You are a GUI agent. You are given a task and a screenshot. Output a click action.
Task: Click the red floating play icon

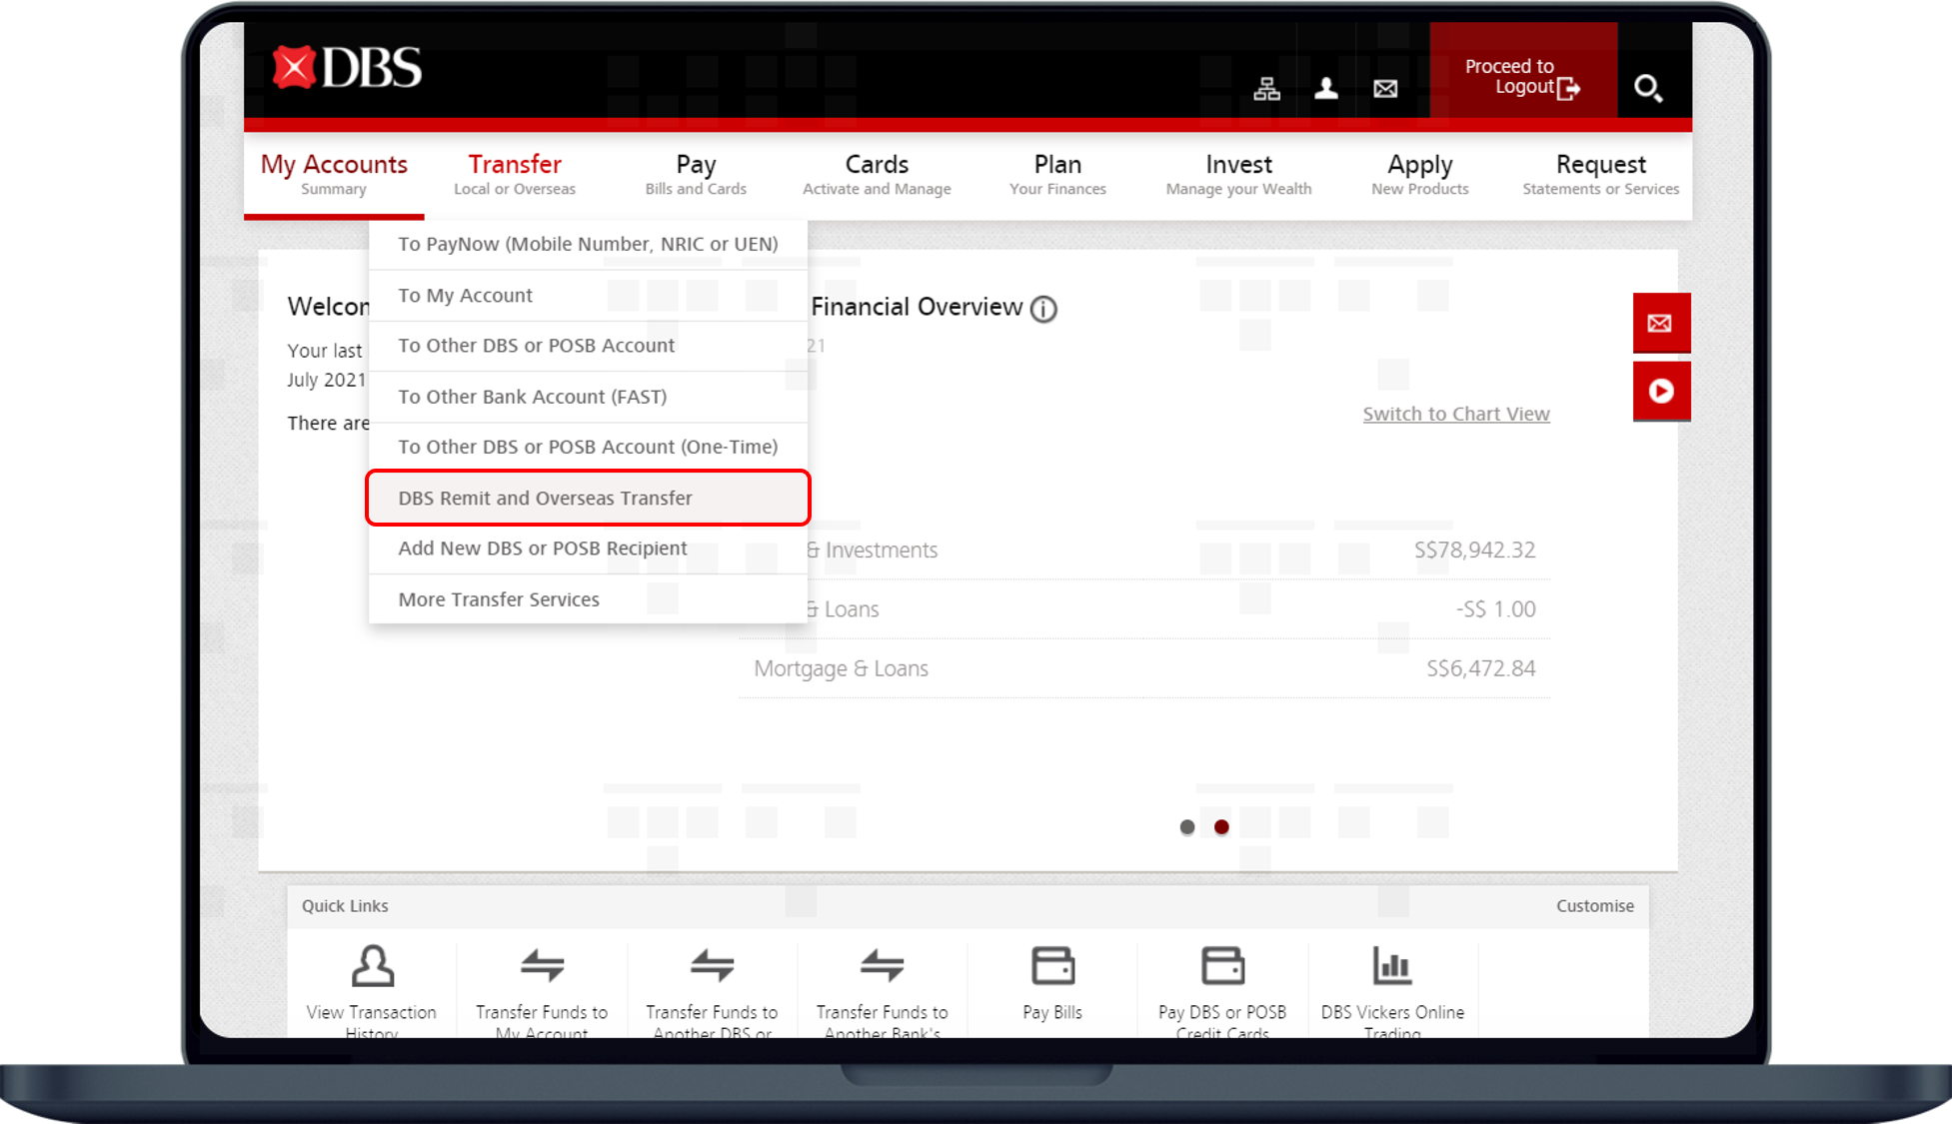click(x=1661, y=391)
